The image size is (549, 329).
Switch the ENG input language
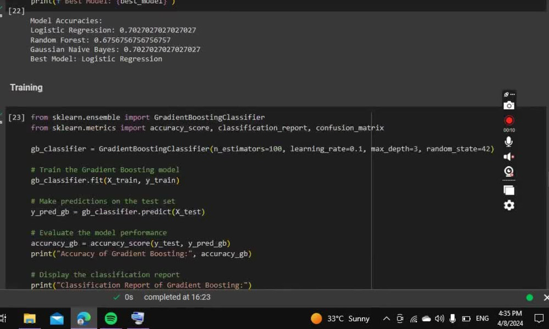point(482,319)
